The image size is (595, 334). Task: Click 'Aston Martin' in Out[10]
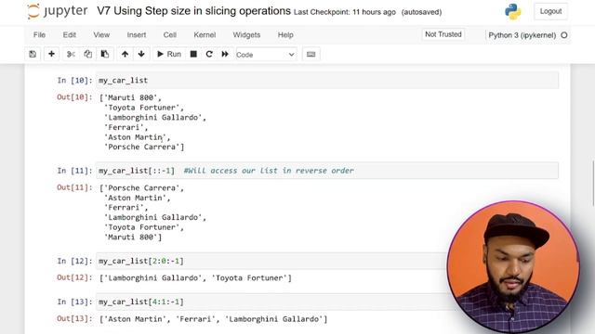tap(135, 137)
